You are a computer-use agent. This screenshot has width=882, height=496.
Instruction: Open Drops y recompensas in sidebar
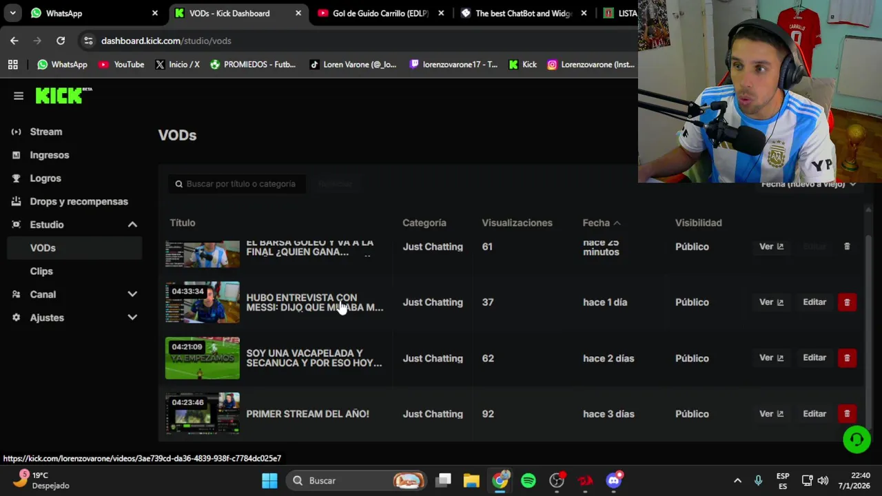(79, 201)
